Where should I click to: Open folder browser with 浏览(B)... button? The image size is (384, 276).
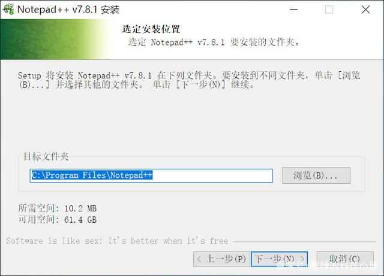(x=316, y=175)
